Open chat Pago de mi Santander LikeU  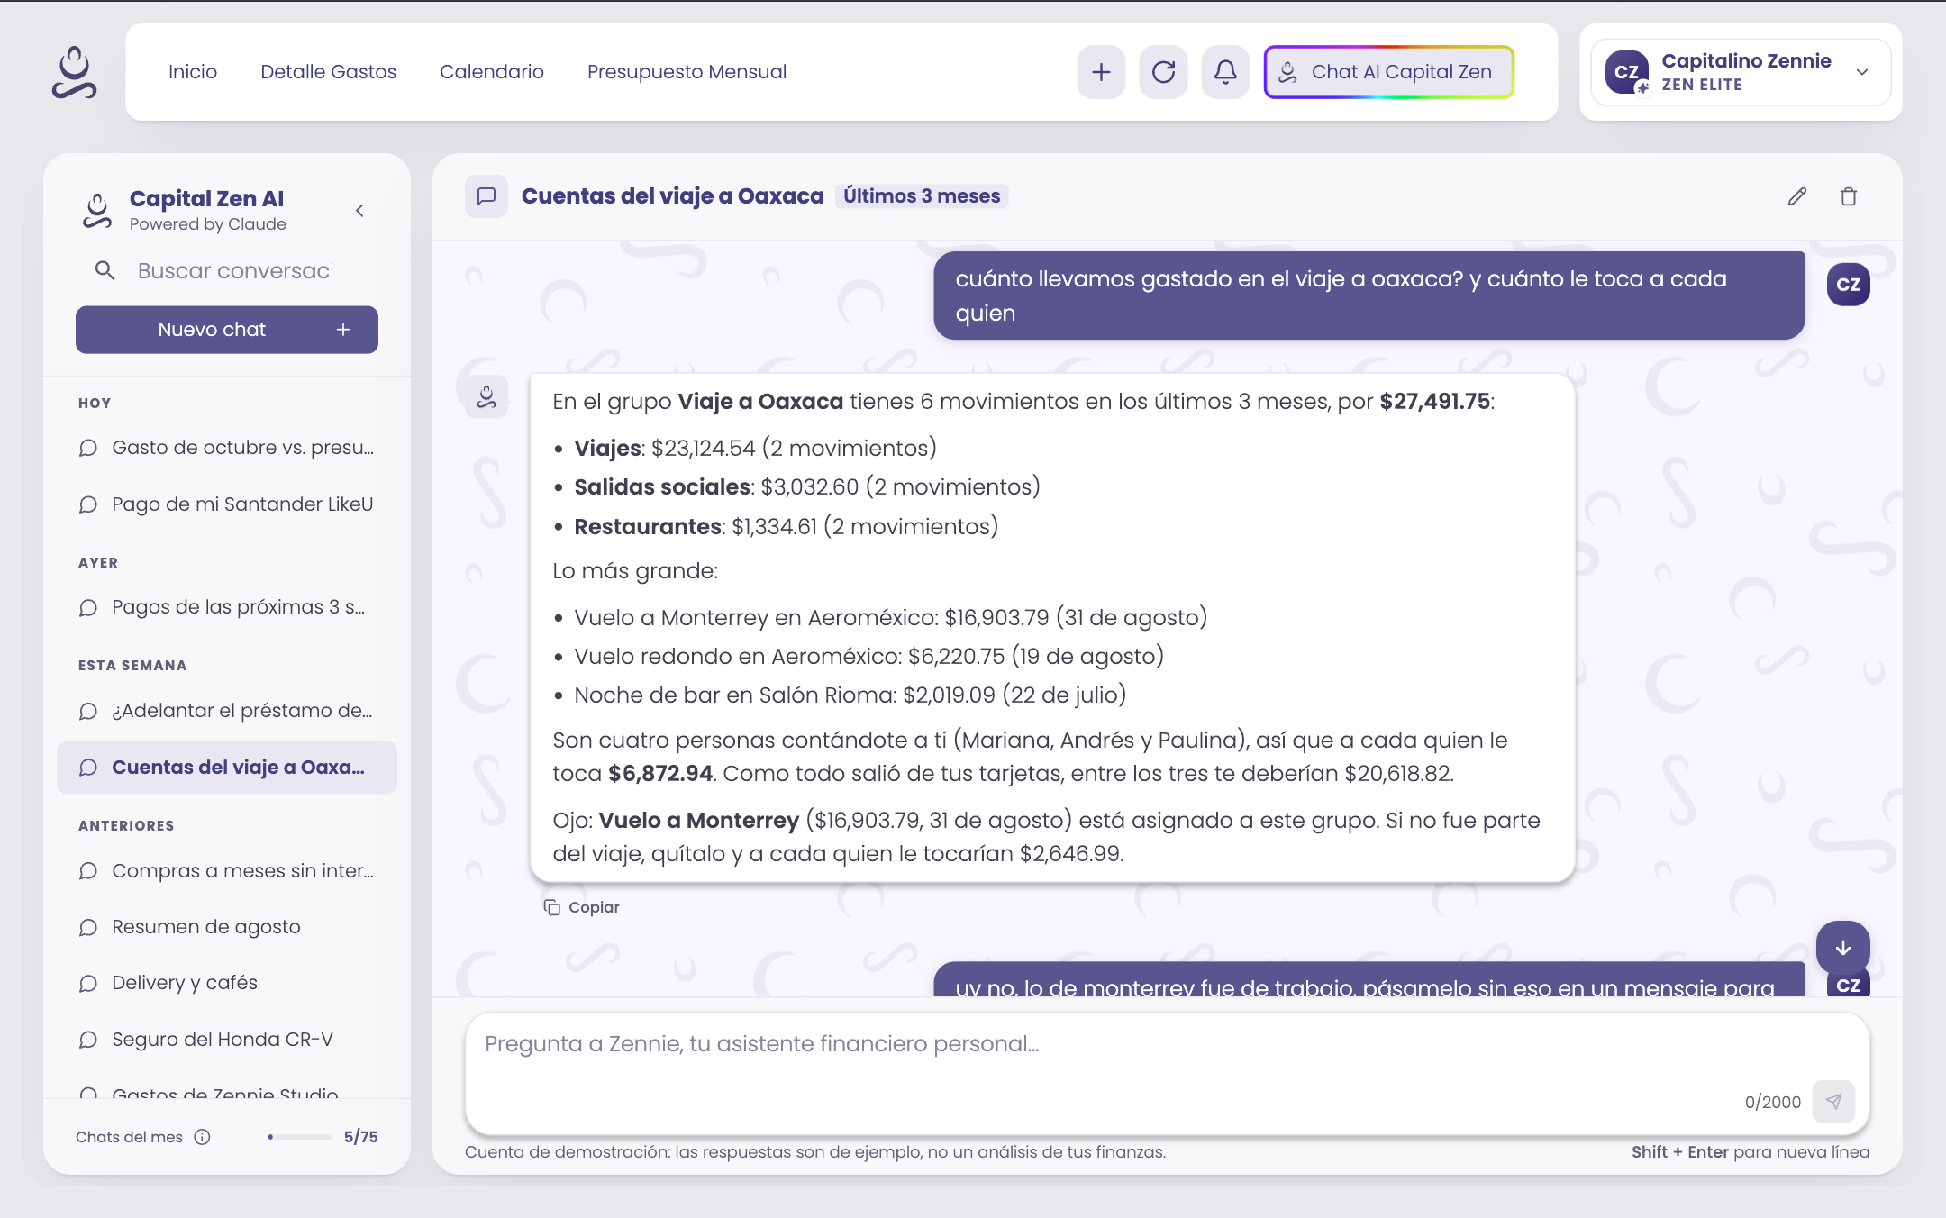(227, 504)
